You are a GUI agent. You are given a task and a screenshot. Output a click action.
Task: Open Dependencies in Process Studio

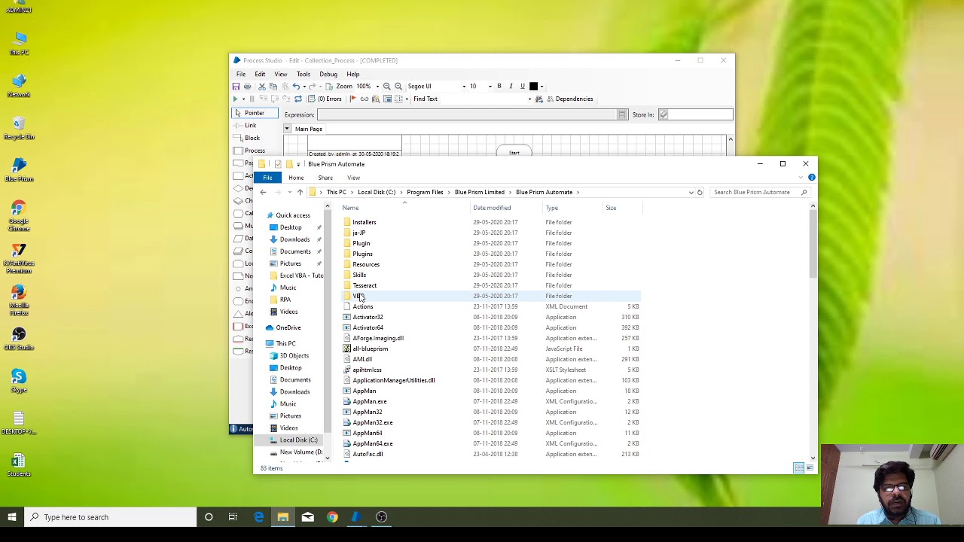[x=569, y=99]
